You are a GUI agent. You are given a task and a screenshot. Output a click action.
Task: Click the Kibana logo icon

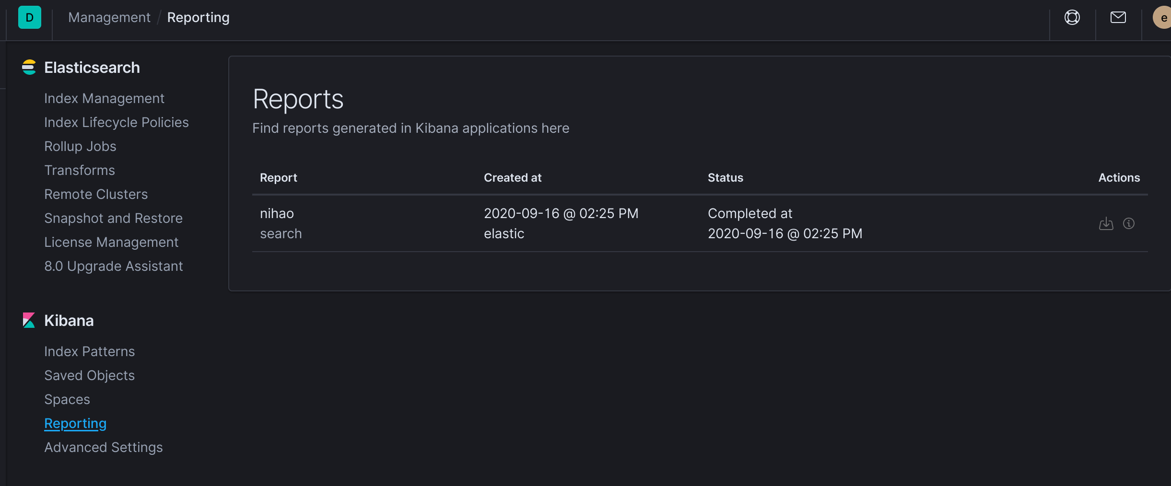[29, 320]
